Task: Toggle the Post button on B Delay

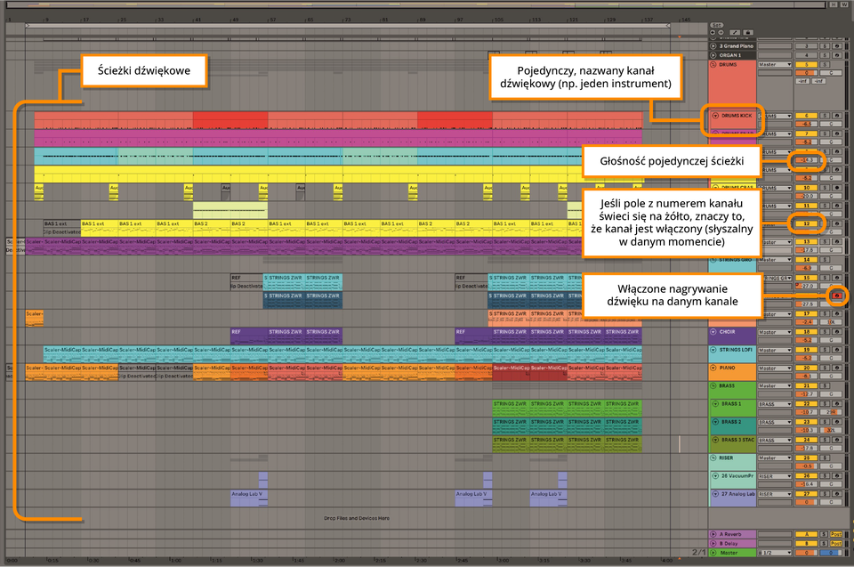Action: pyautogui.click(x=836, y=544)
